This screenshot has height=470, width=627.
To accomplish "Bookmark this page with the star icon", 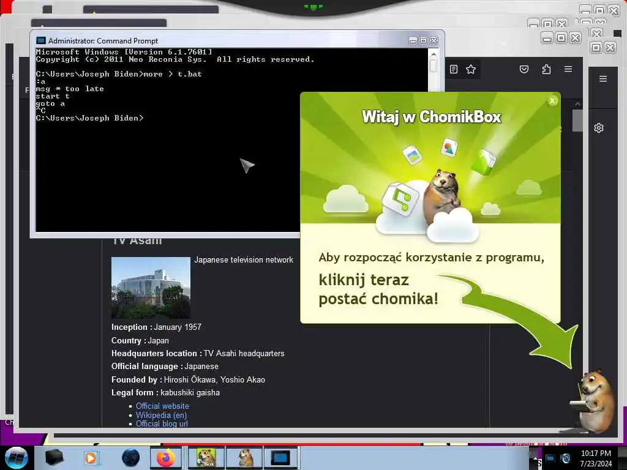I will [471, 70].
